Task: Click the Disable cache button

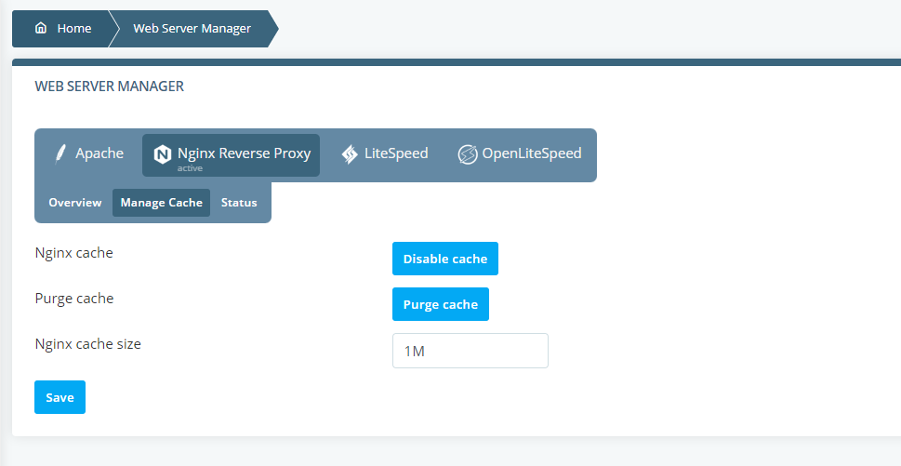Action: (445, 259)
